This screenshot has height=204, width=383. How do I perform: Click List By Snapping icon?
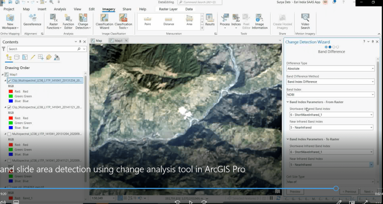41,57
